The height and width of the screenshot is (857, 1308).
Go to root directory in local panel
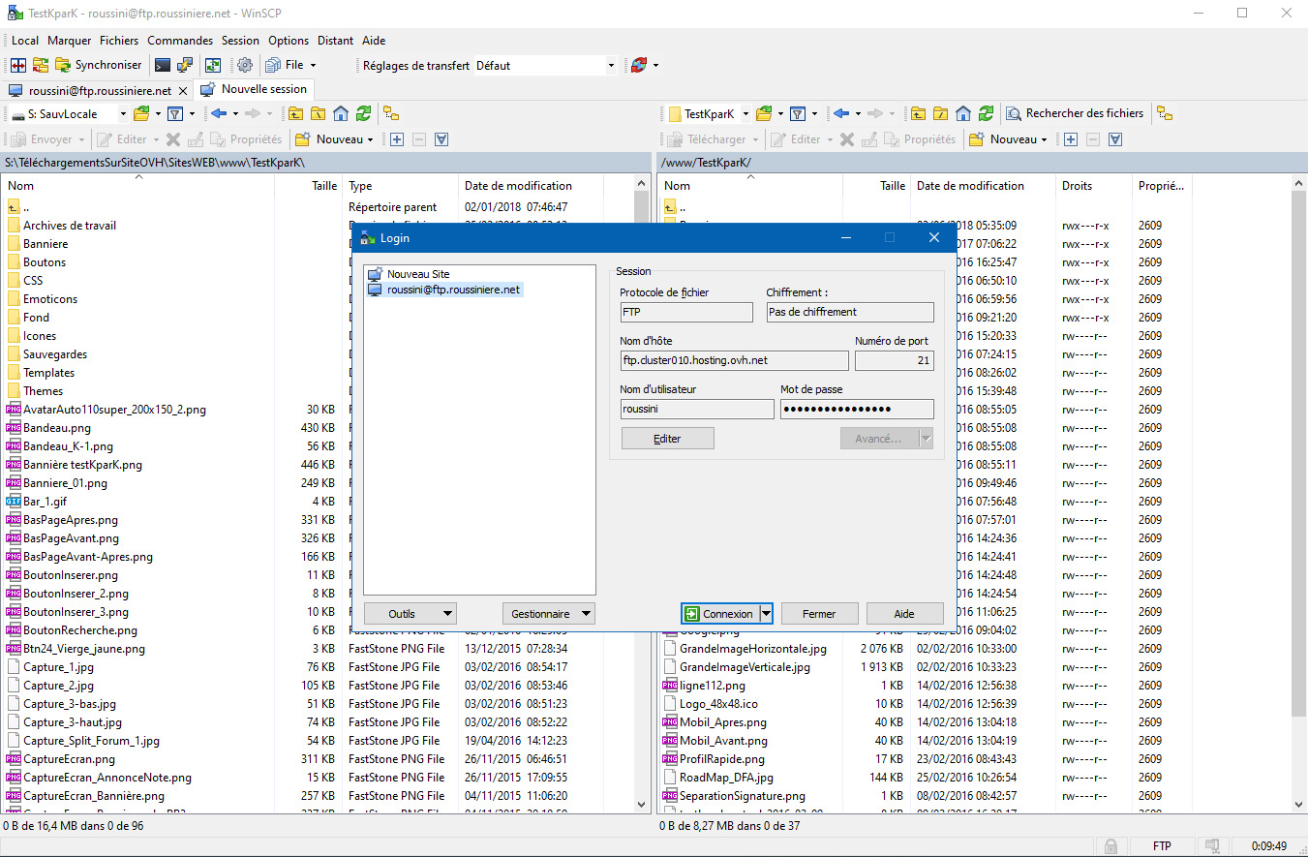coord(318,113)
